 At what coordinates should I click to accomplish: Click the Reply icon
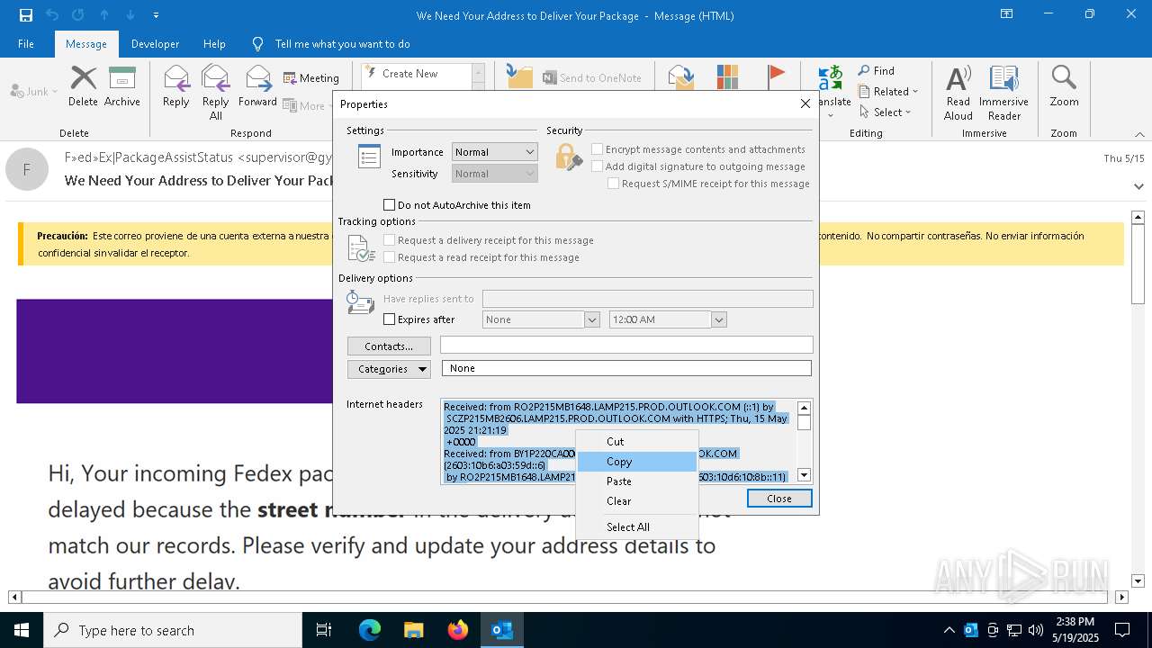[x=175, y=86]
